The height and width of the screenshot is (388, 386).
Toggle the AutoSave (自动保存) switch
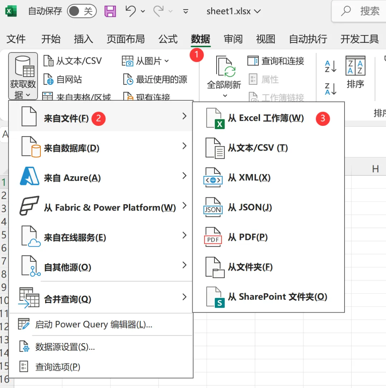[81, 11]
